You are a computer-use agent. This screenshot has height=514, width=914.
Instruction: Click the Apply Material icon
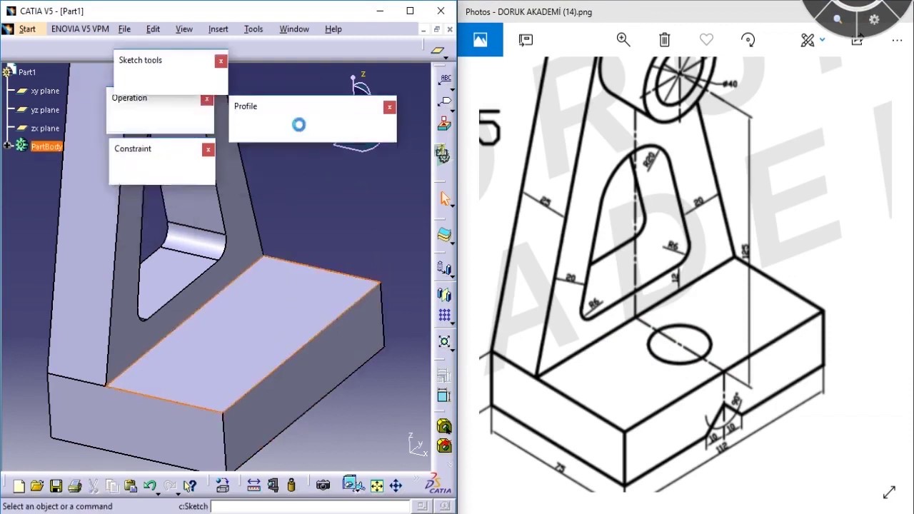pyautogui.click(x=445, y=235)
